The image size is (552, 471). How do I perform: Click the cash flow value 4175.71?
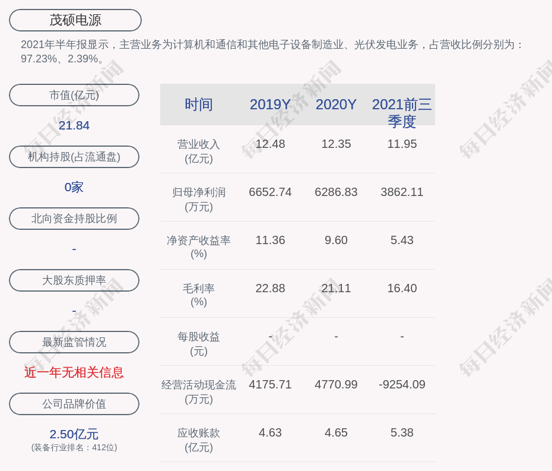click(271, 384)
